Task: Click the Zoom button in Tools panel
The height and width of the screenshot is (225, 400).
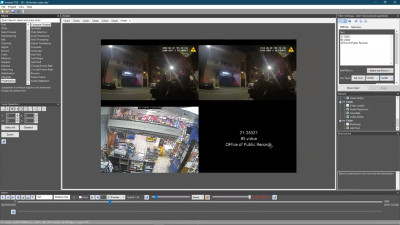Action: [x=10, y=134]
